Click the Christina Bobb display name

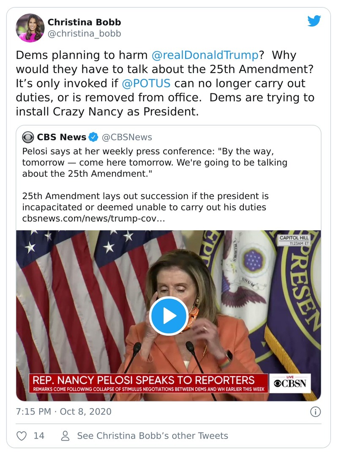pyautogui.click(x=84, y=22)
